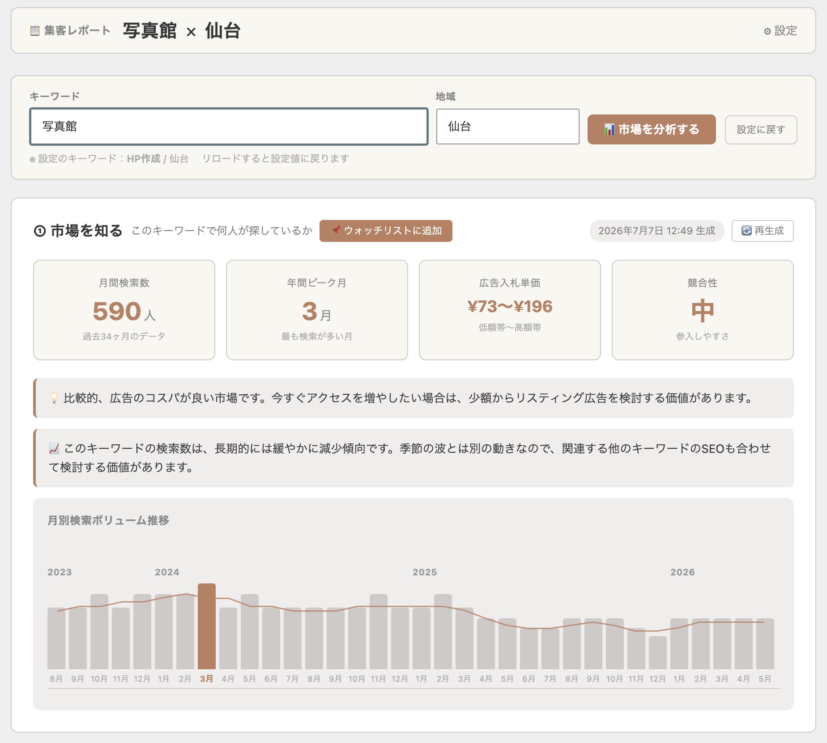Click the 参入しやすさ note

coord(703,336)
